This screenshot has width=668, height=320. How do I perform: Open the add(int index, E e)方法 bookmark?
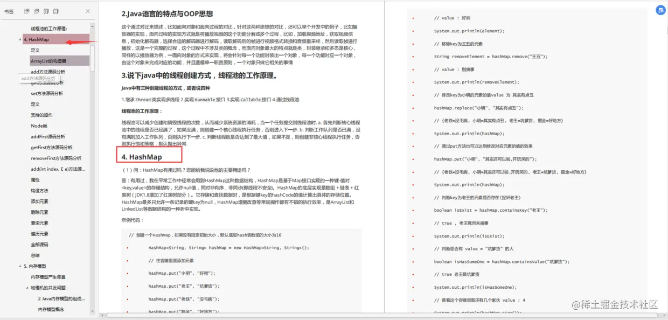click(58, 169)
